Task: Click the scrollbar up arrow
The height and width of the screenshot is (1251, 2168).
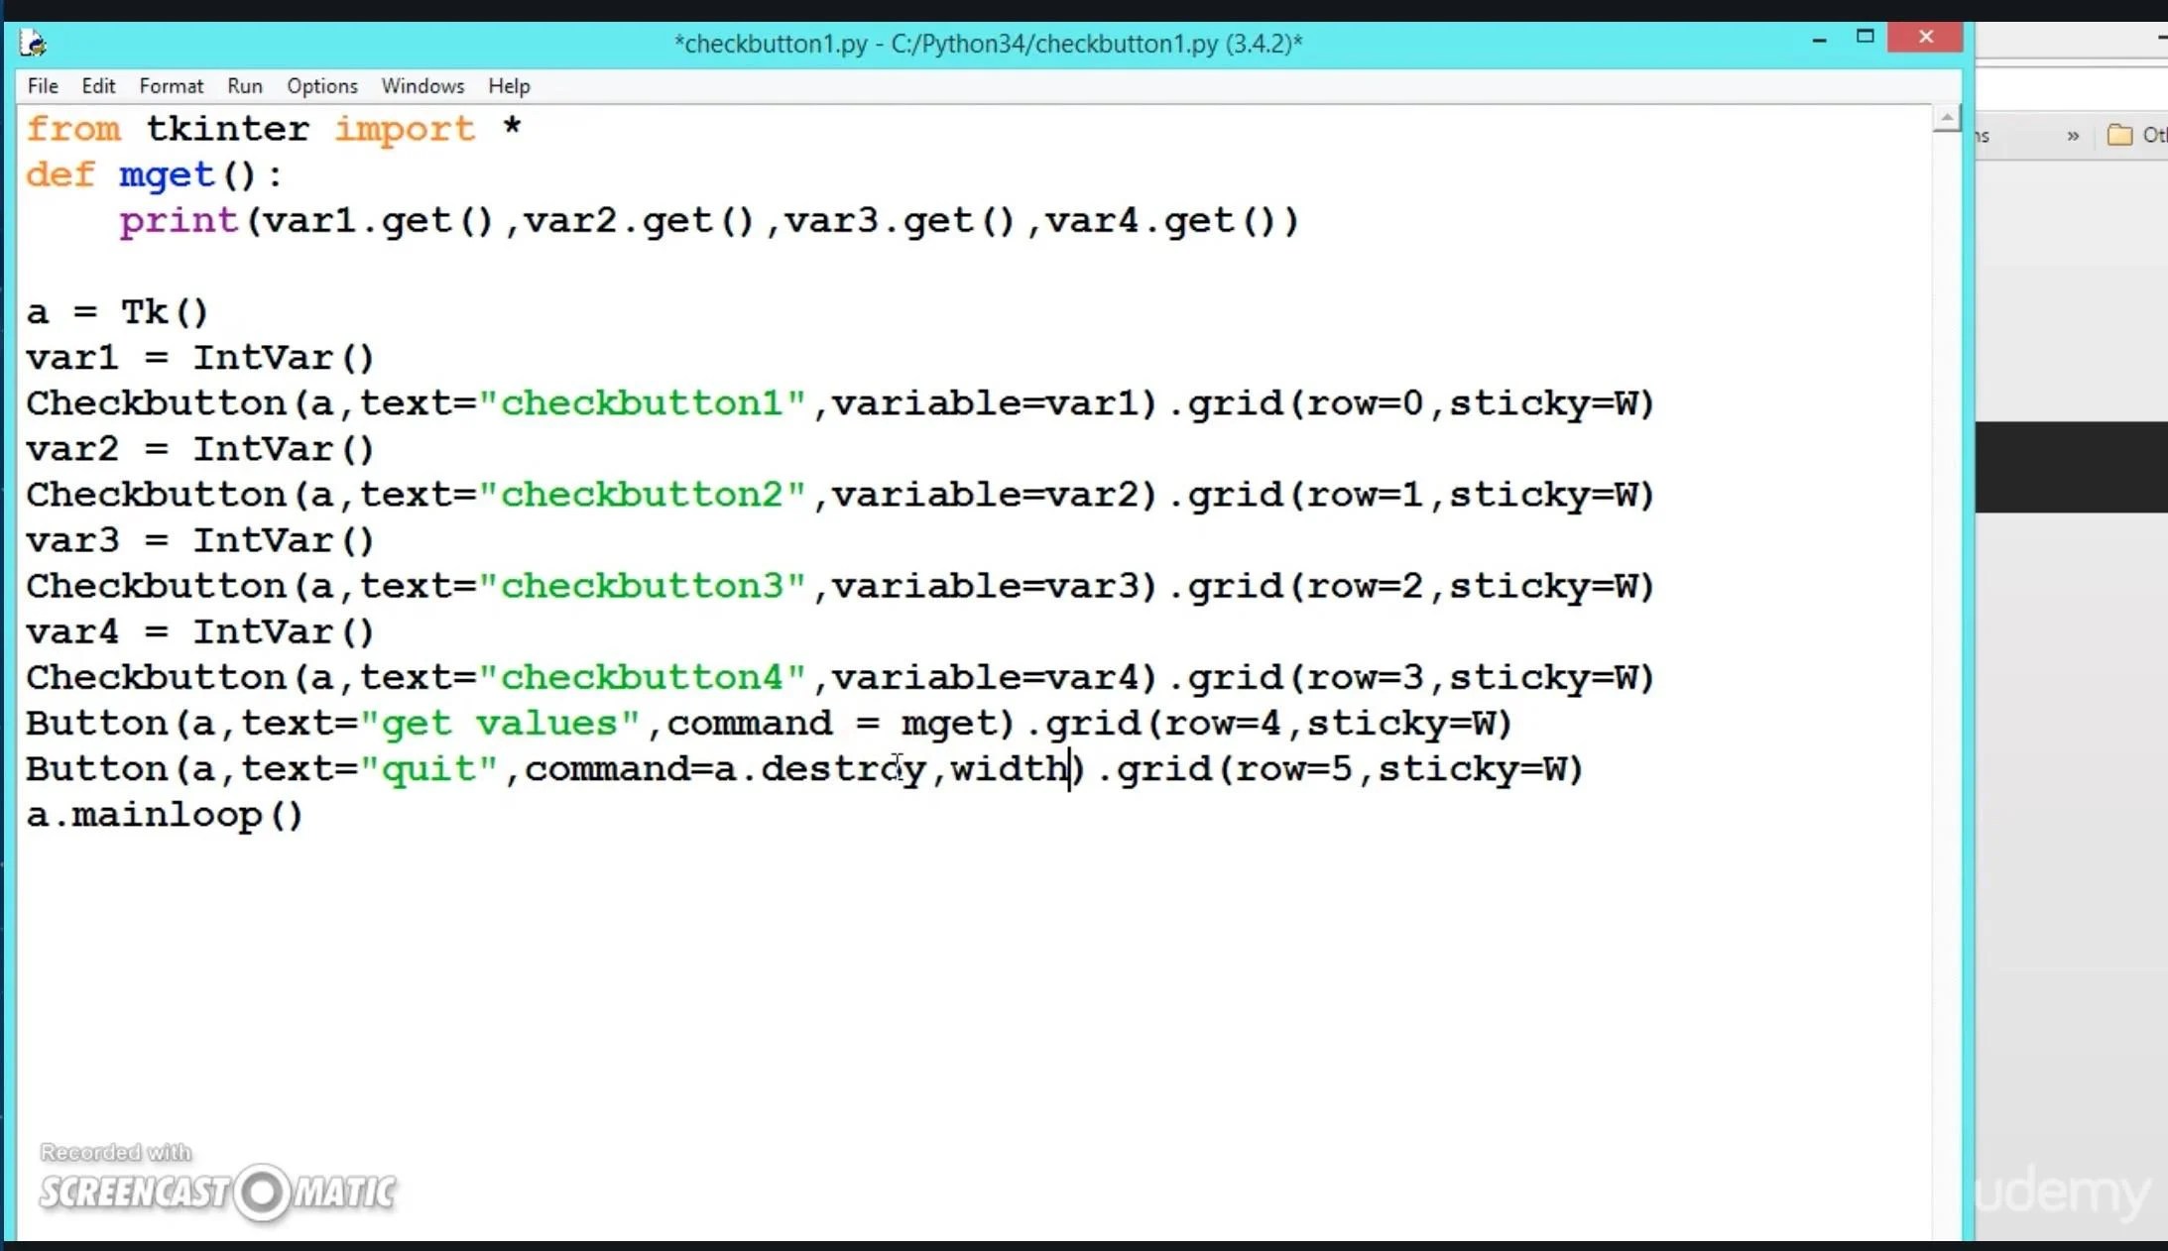Action: point(1946,119)
